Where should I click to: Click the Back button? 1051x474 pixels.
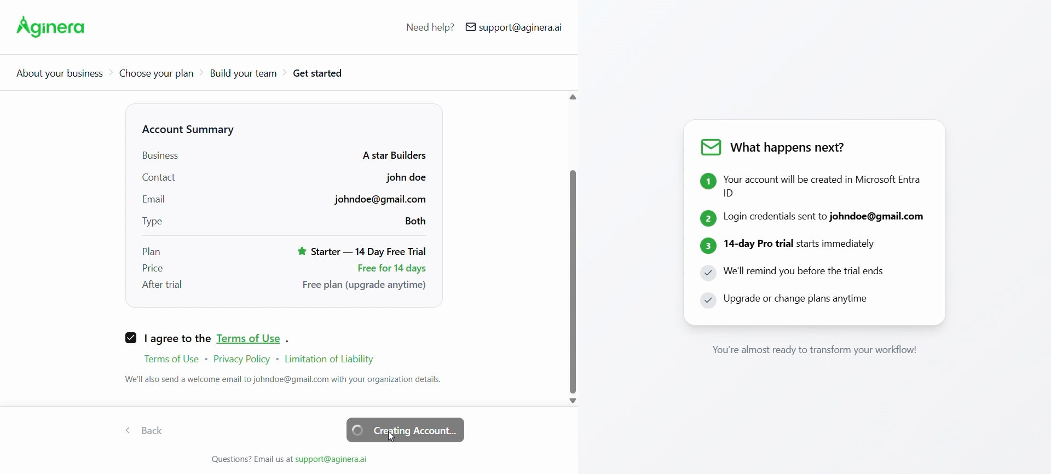(145, 431)
